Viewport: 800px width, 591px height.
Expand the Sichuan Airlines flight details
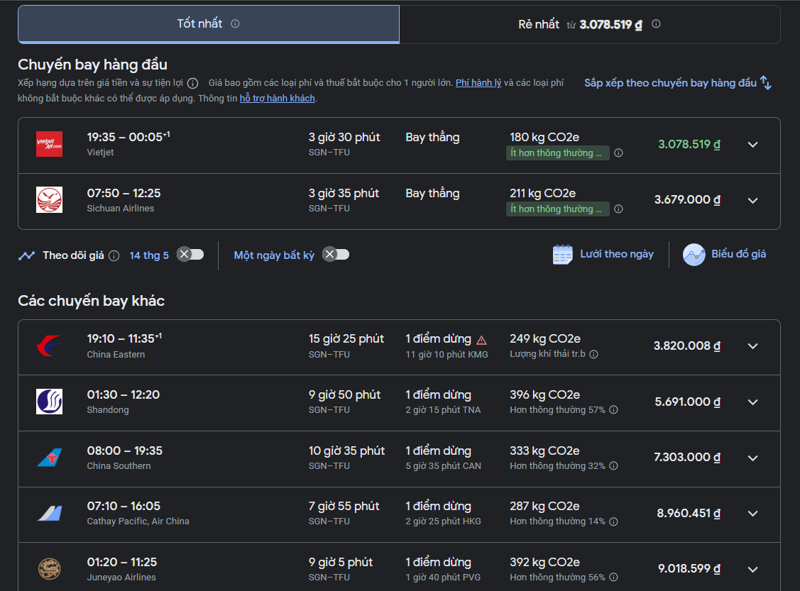click(752, 200)
